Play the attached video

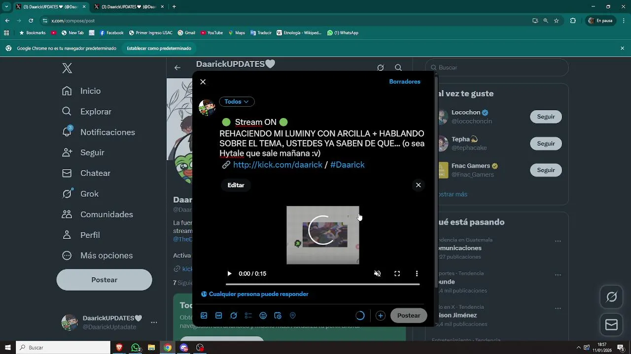click(229, 274)
